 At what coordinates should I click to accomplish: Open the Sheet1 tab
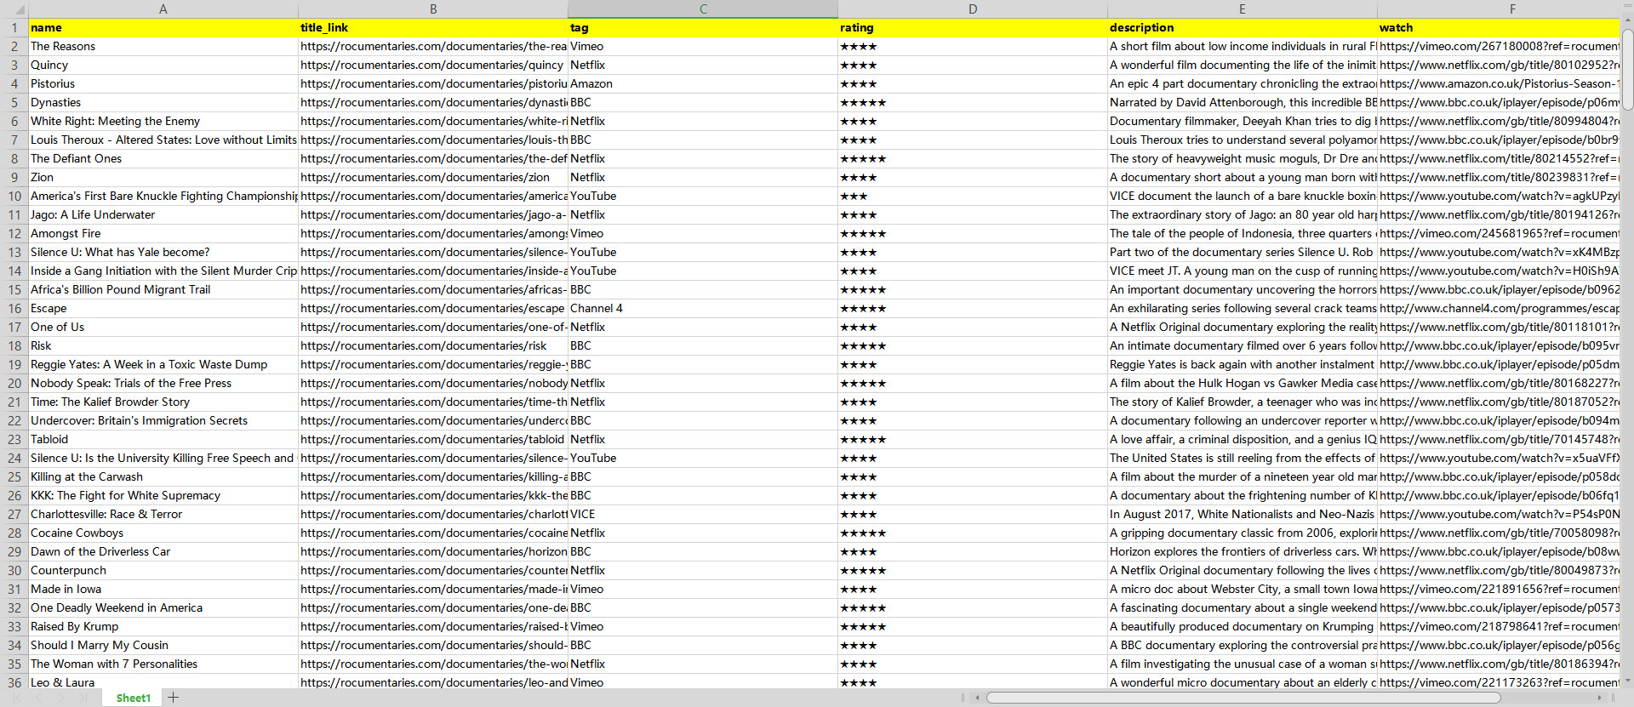[x=133, y=698]
